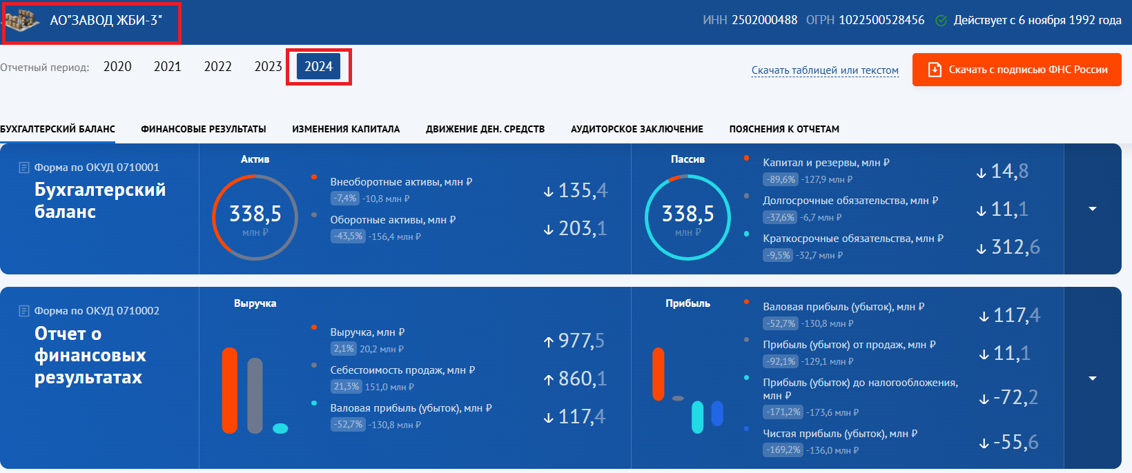Expand the Бухгалтерский баланс section arrow
Screen dimensions: 1132x473
click(1092, 209)
